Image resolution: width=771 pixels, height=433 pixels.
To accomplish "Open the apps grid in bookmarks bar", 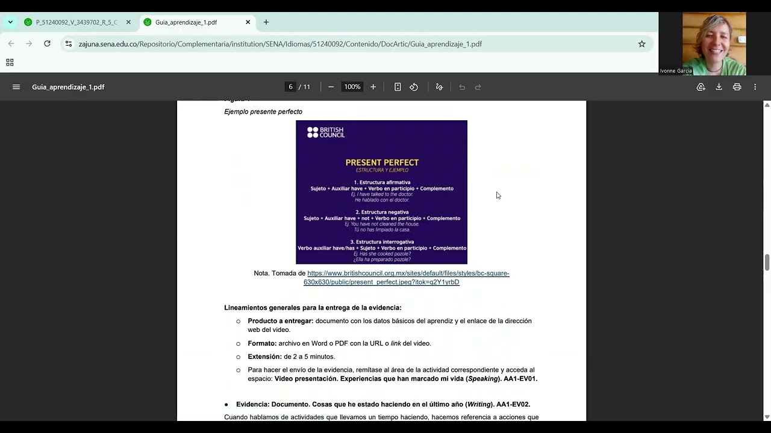I will (10, 63).
